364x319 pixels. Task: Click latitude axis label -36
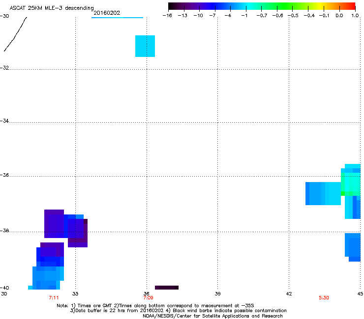[4, 175]
